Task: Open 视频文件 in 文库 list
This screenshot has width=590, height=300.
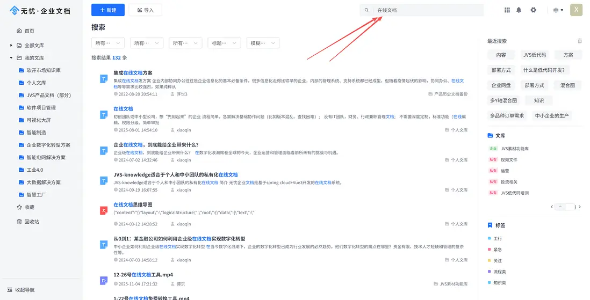Action: tap(509, 160)
